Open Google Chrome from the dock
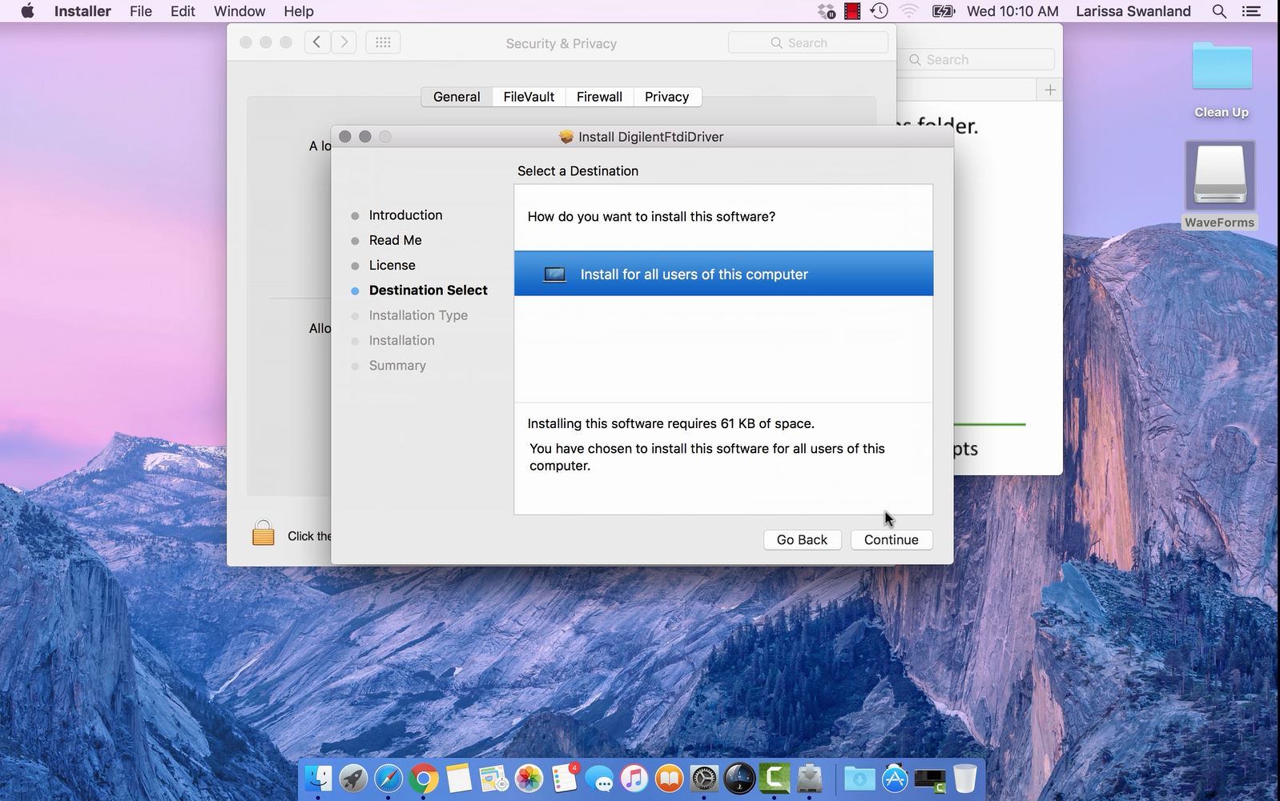The height and width of the screenshot is (801, 1280). (424, 778)
